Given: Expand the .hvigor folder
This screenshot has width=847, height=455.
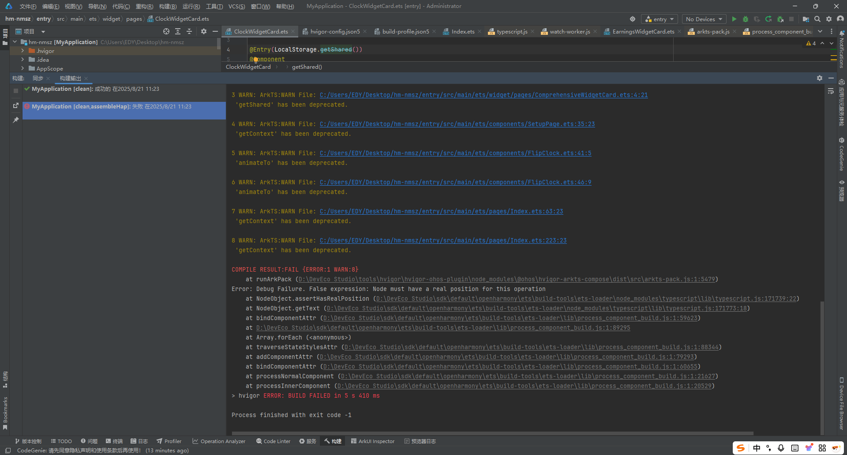Looking at the screenshot, I should [x=22, y=51].
